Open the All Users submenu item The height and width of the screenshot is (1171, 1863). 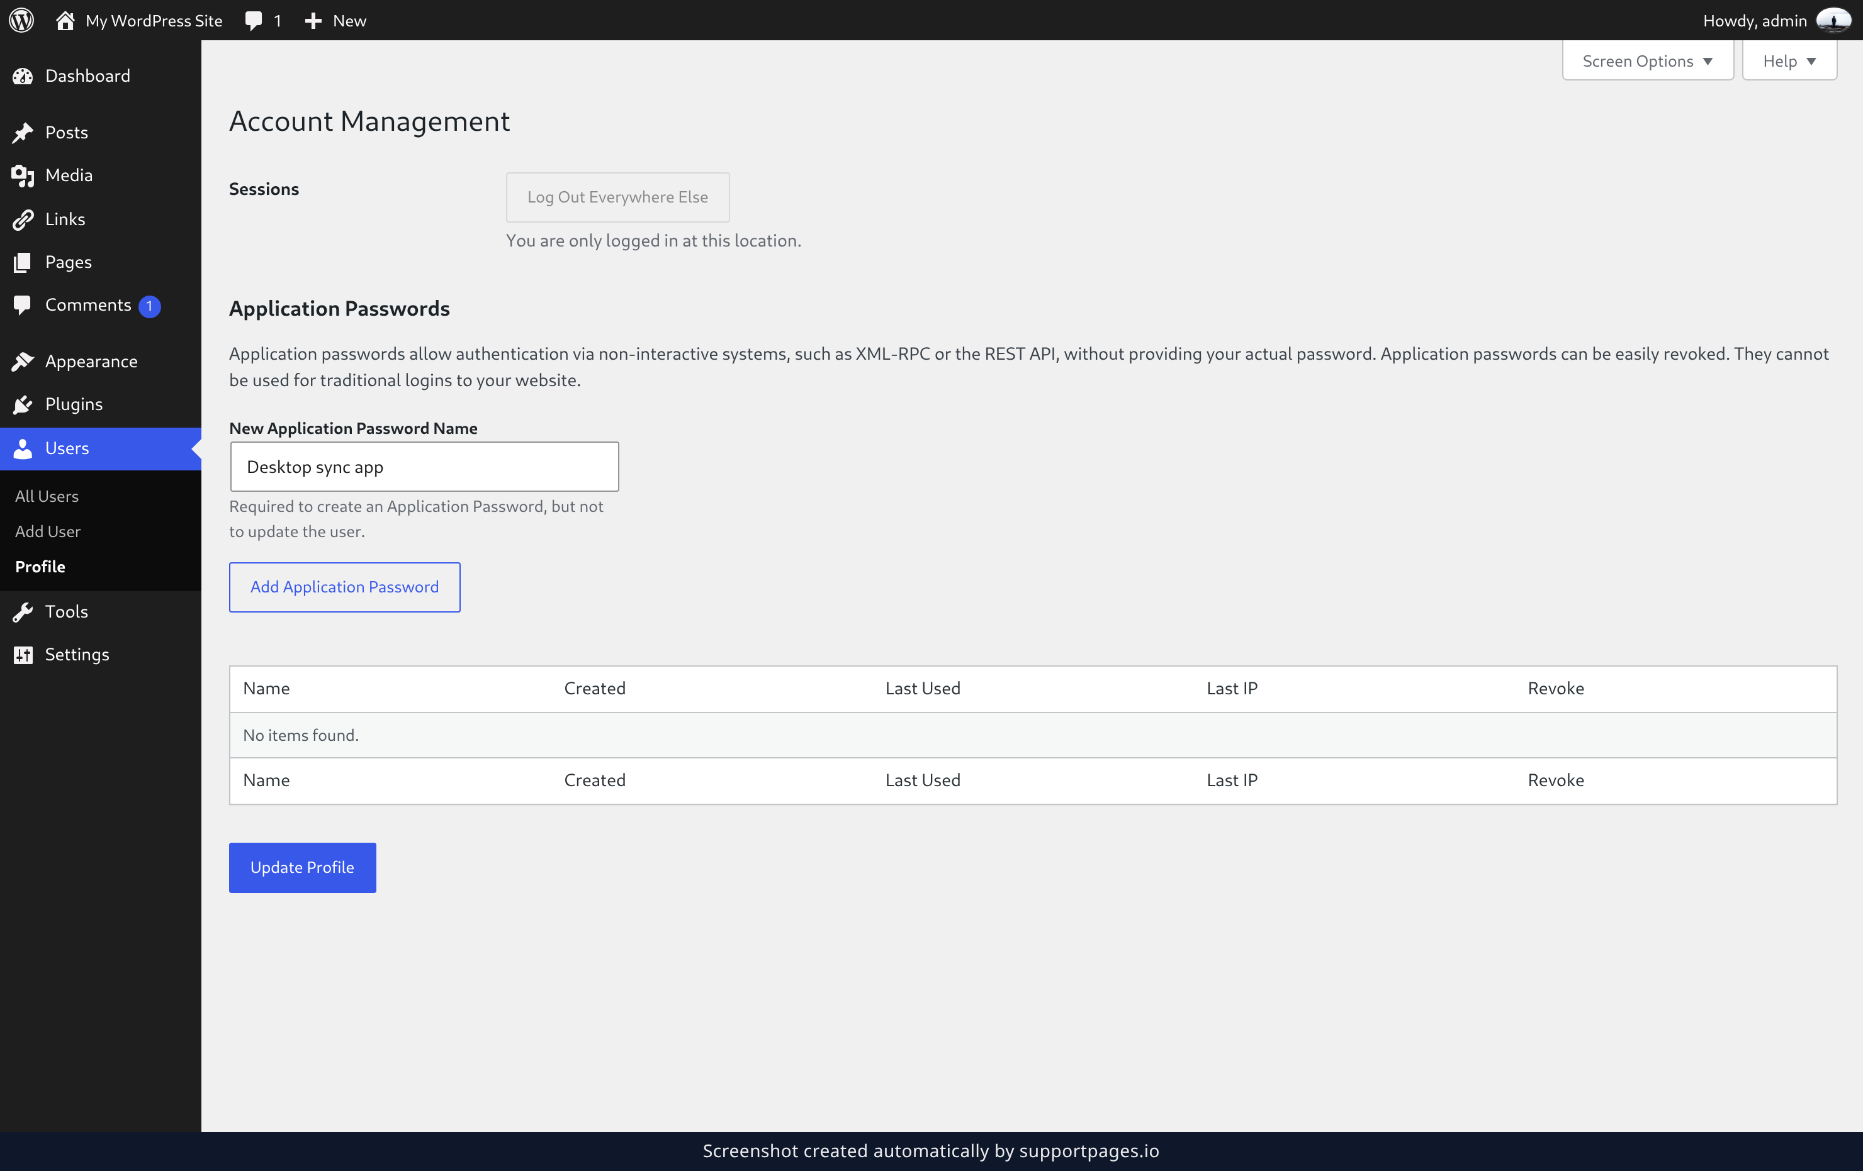point(47,496)
